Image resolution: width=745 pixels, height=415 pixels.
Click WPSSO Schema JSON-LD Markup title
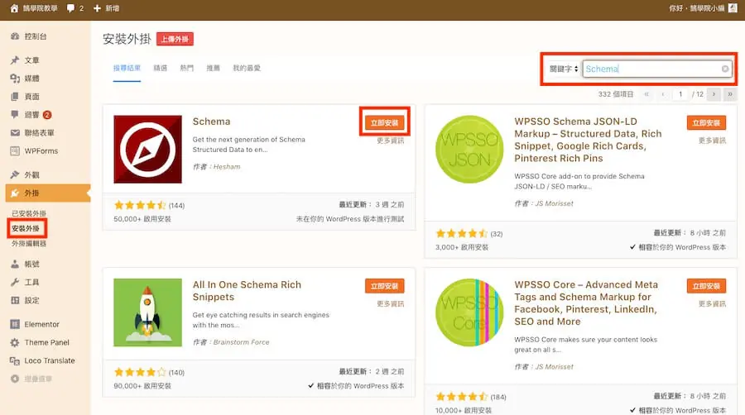click(x=588, y=140)
